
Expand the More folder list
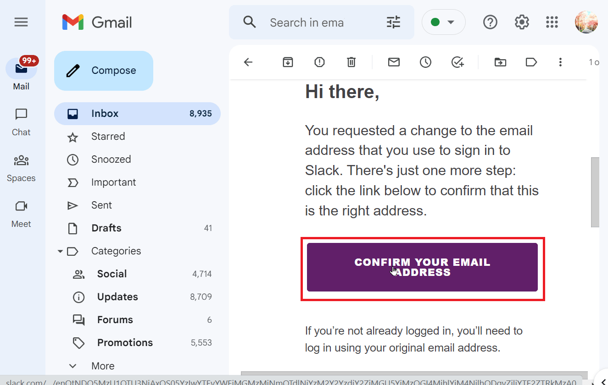point(73,365)
